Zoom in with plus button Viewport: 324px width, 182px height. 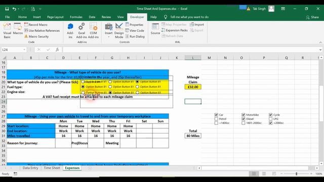[311, 174]
